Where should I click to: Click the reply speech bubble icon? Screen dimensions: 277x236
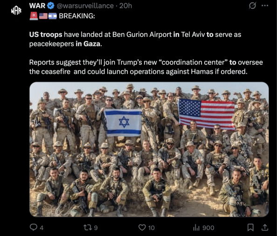[x=34, y=227]
